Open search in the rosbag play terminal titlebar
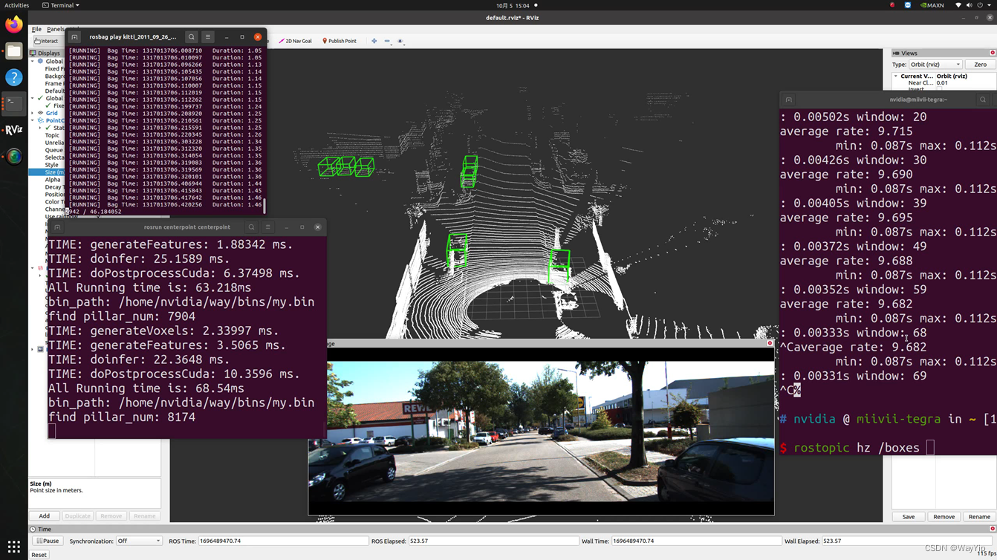The image size is (997, 560). [x=192, y=36]
